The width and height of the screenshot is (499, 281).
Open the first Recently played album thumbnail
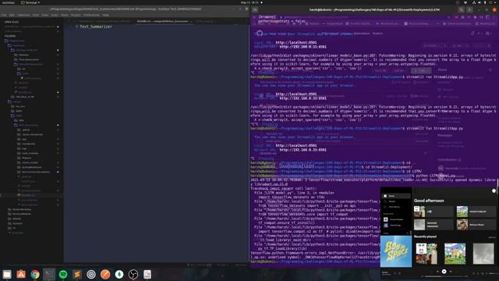[x=426, y=254]
